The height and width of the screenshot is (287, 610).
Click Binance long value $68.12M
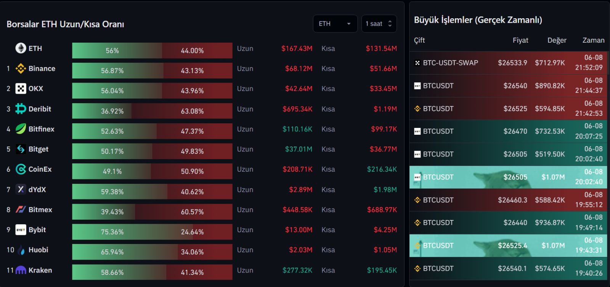(299, 69)
